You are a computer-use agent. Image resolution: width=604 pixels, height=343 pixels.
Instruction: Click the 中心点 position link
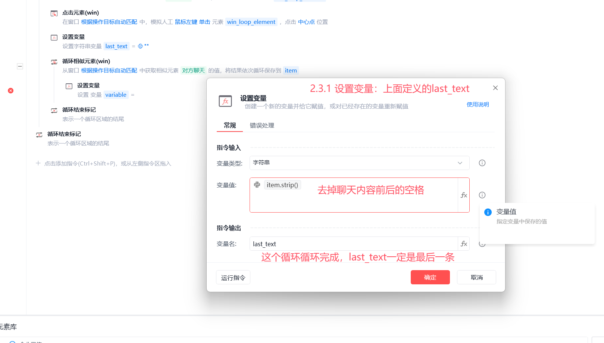pos(306,22)
